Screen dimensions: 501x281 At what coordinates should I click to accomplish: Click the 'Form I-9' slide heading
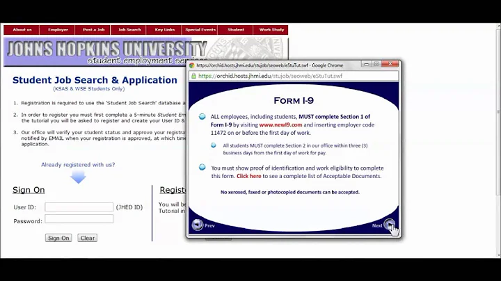pyautogui.click(x=294, y=101)
